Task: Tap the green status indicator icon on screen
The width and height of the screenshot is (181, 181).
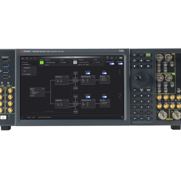Action: [121, 58]
